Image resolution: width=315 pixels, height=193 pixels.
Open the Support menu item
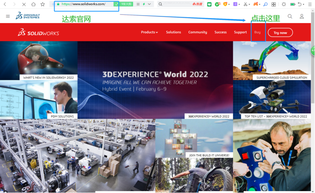click(240, 32)
